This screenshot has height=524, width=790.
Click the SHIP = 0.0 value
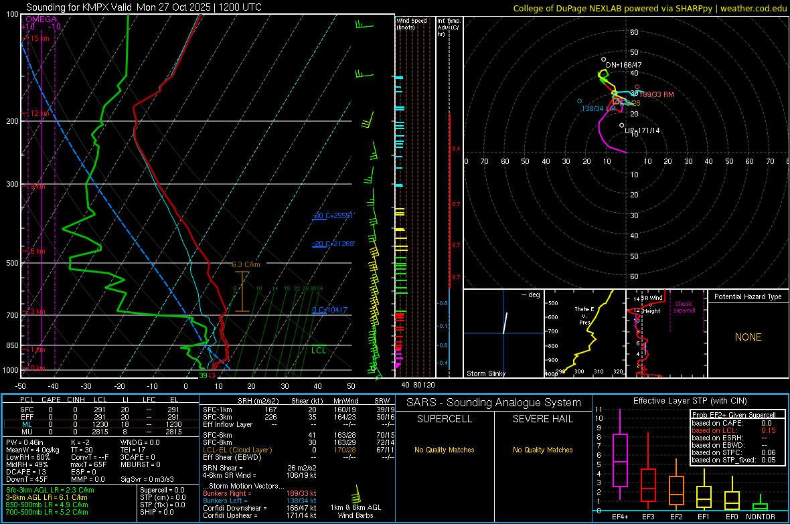[x=157, y=513]
